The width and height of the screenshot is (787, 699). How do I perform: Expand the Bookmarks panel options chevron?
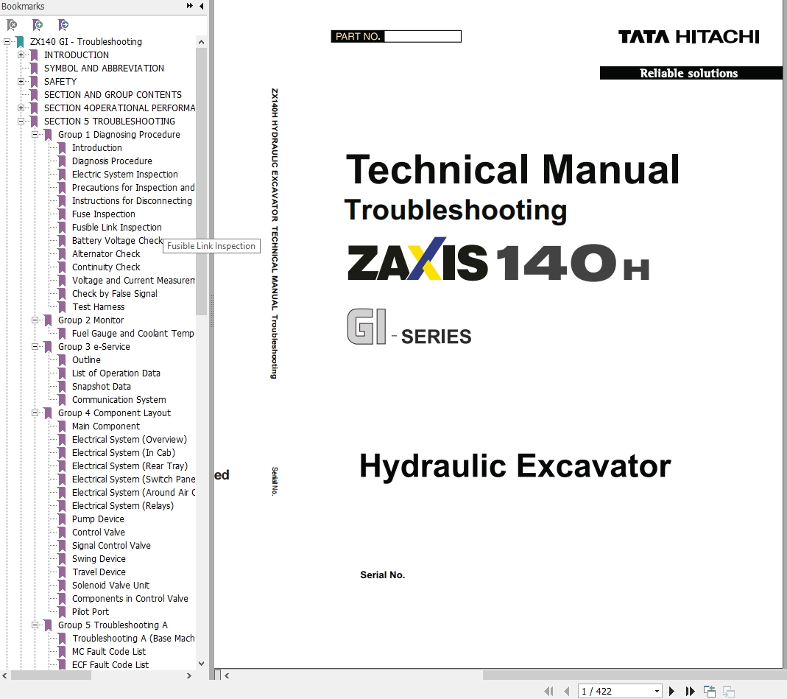pos(190,6)
